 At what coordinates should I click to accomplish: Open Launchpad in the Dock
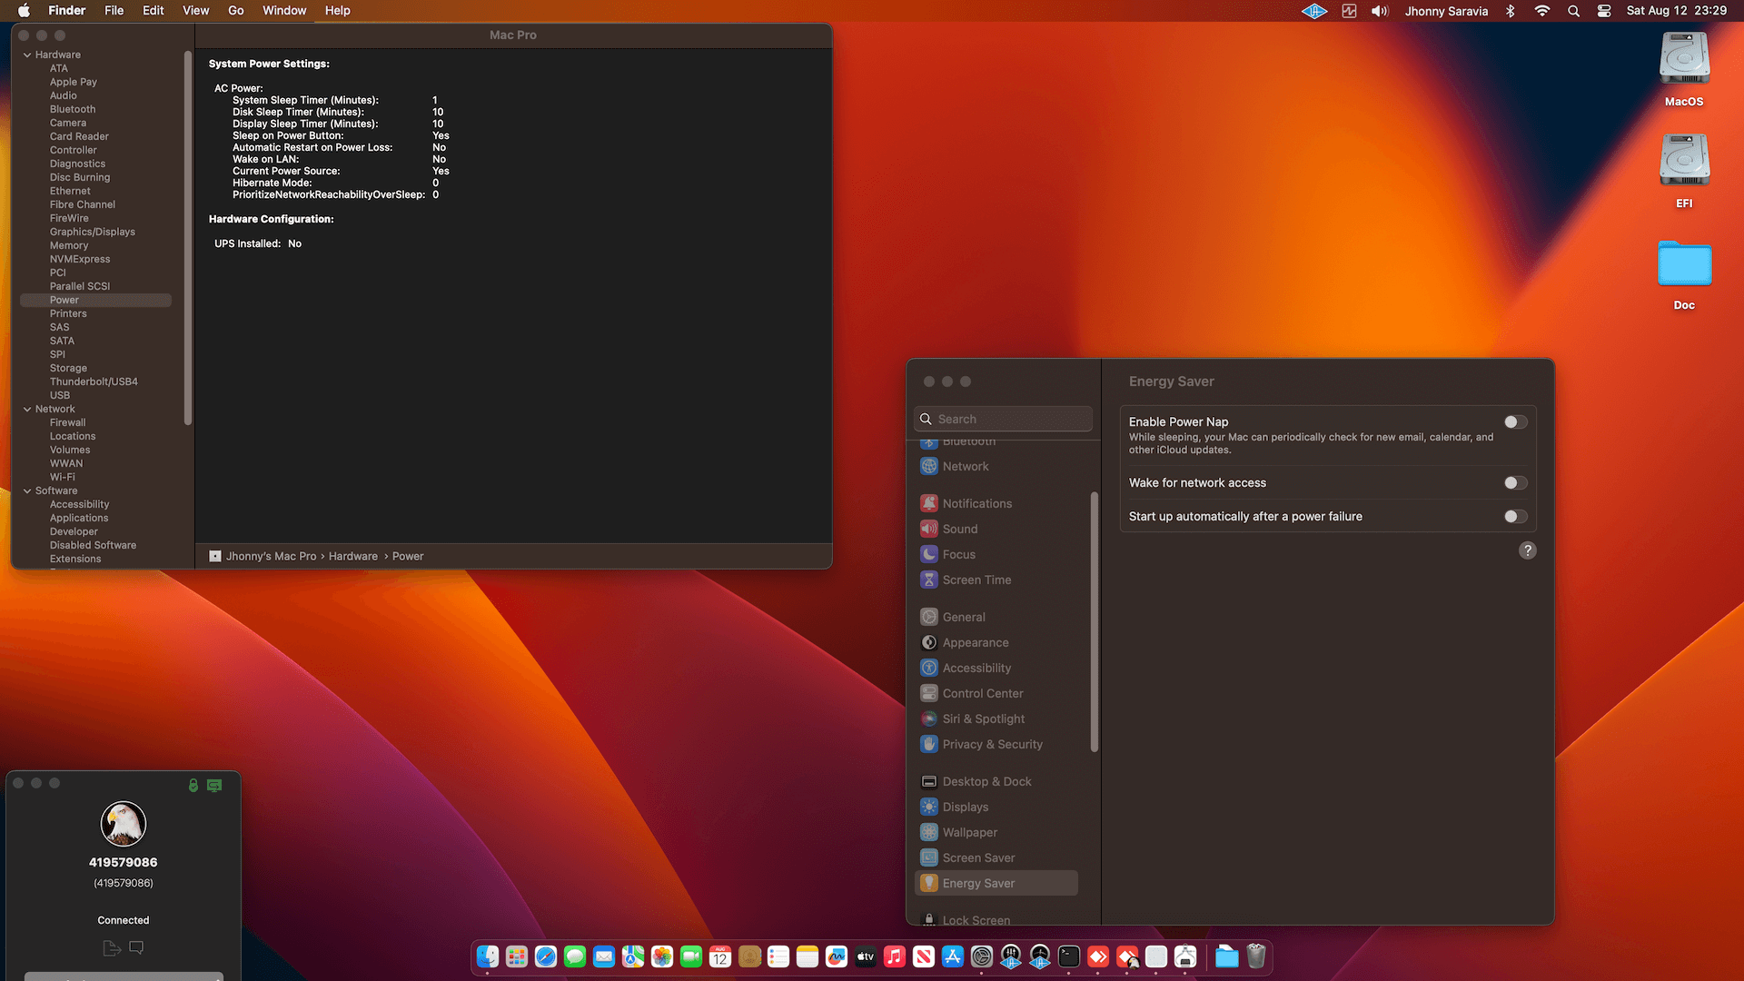click(517, 956)
